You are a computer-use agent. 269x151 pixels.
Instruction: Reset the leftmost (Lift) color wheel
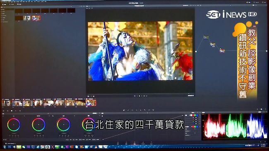click(24, 116)
